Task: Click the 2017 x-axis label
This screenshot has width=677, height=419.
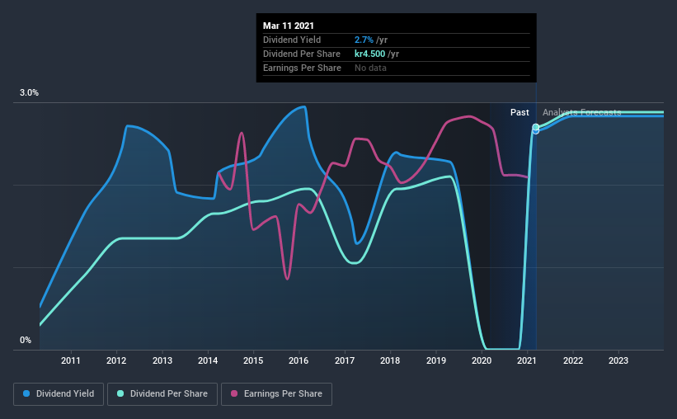Action: (x=345, y=360)
